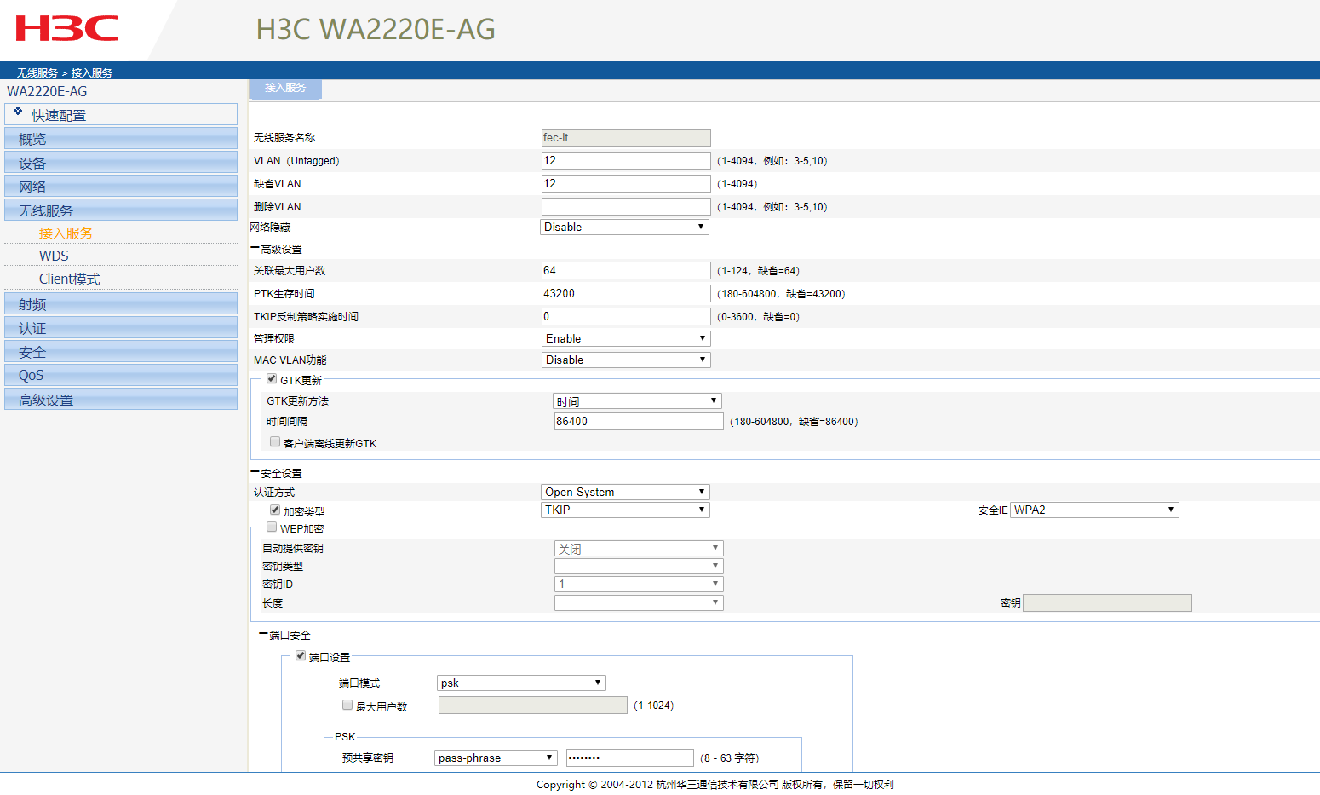Open the MAC VLAN功能 dropdown
The height and width of the screenshot is (795, 1320).
[626, 360]
